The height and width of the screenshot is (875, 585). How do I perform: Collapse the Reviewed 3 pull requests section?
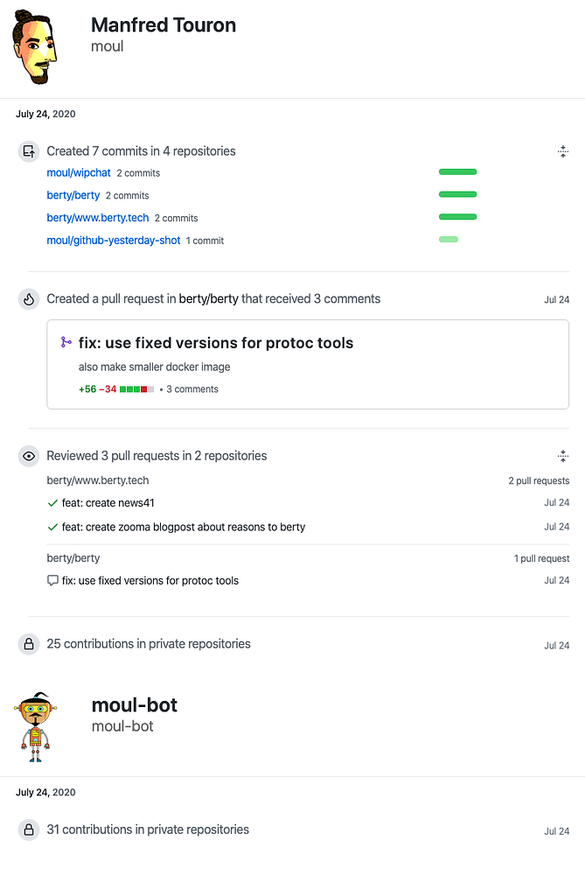tap(563, 456)
